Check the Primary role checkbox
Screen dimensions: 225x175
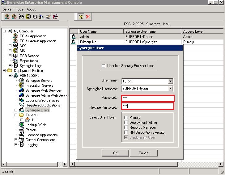[x=126, y=118]
